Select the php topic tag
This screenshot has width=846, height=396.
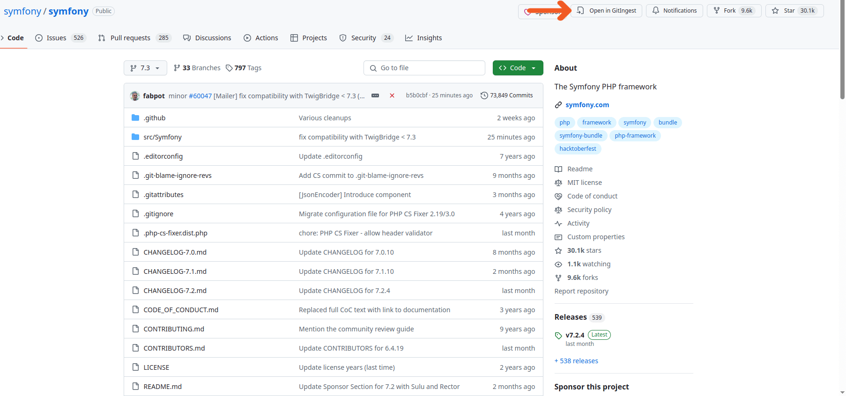click(x=564, y=123)
